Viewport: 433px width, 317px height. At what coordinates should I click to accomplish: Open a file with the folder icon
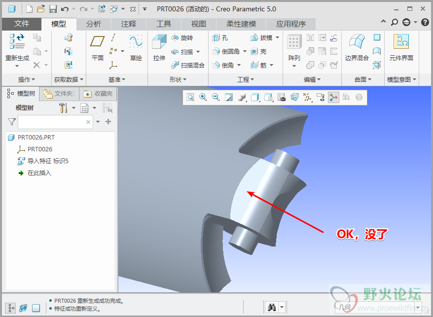click(41, 9)
